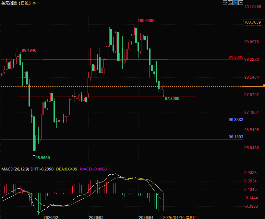Click the DEA:0.0409 readout
This screenshot has height=219, width=265.
pyautogui.click(x=66, y=169)
